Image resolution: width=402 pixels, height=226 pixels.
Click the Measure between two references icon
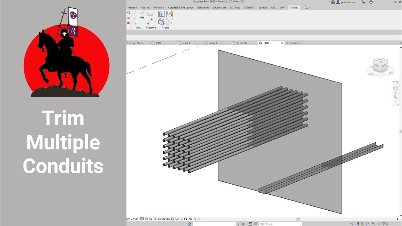[150, 21]
